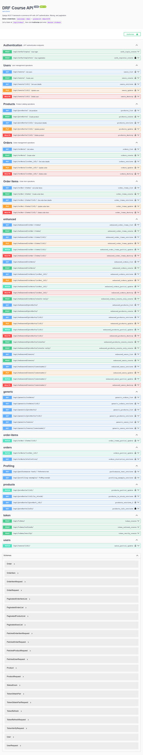Click the lock icon on enhanced_order_items_list row

(135, 225)
